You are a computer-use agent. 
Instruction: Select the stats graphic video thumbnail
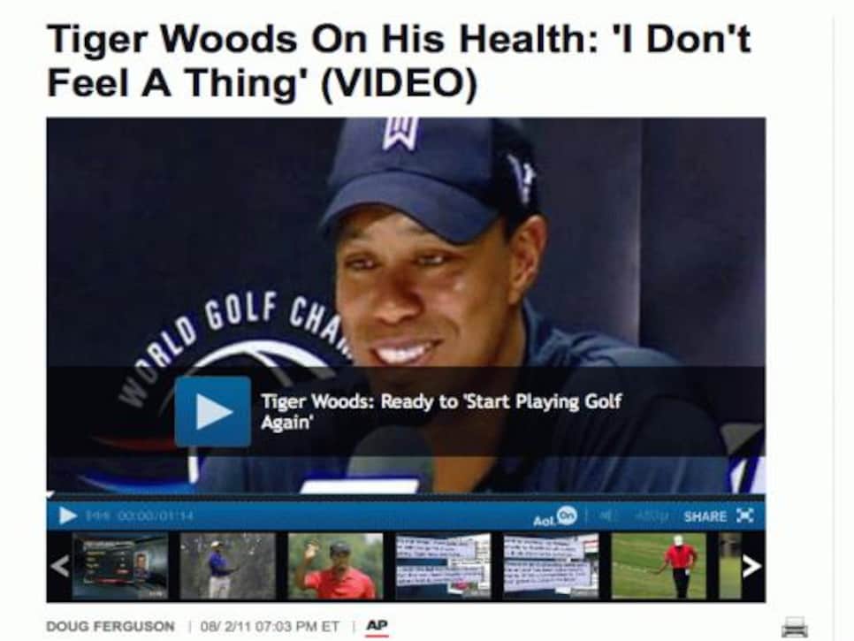(x=120, y=567)
